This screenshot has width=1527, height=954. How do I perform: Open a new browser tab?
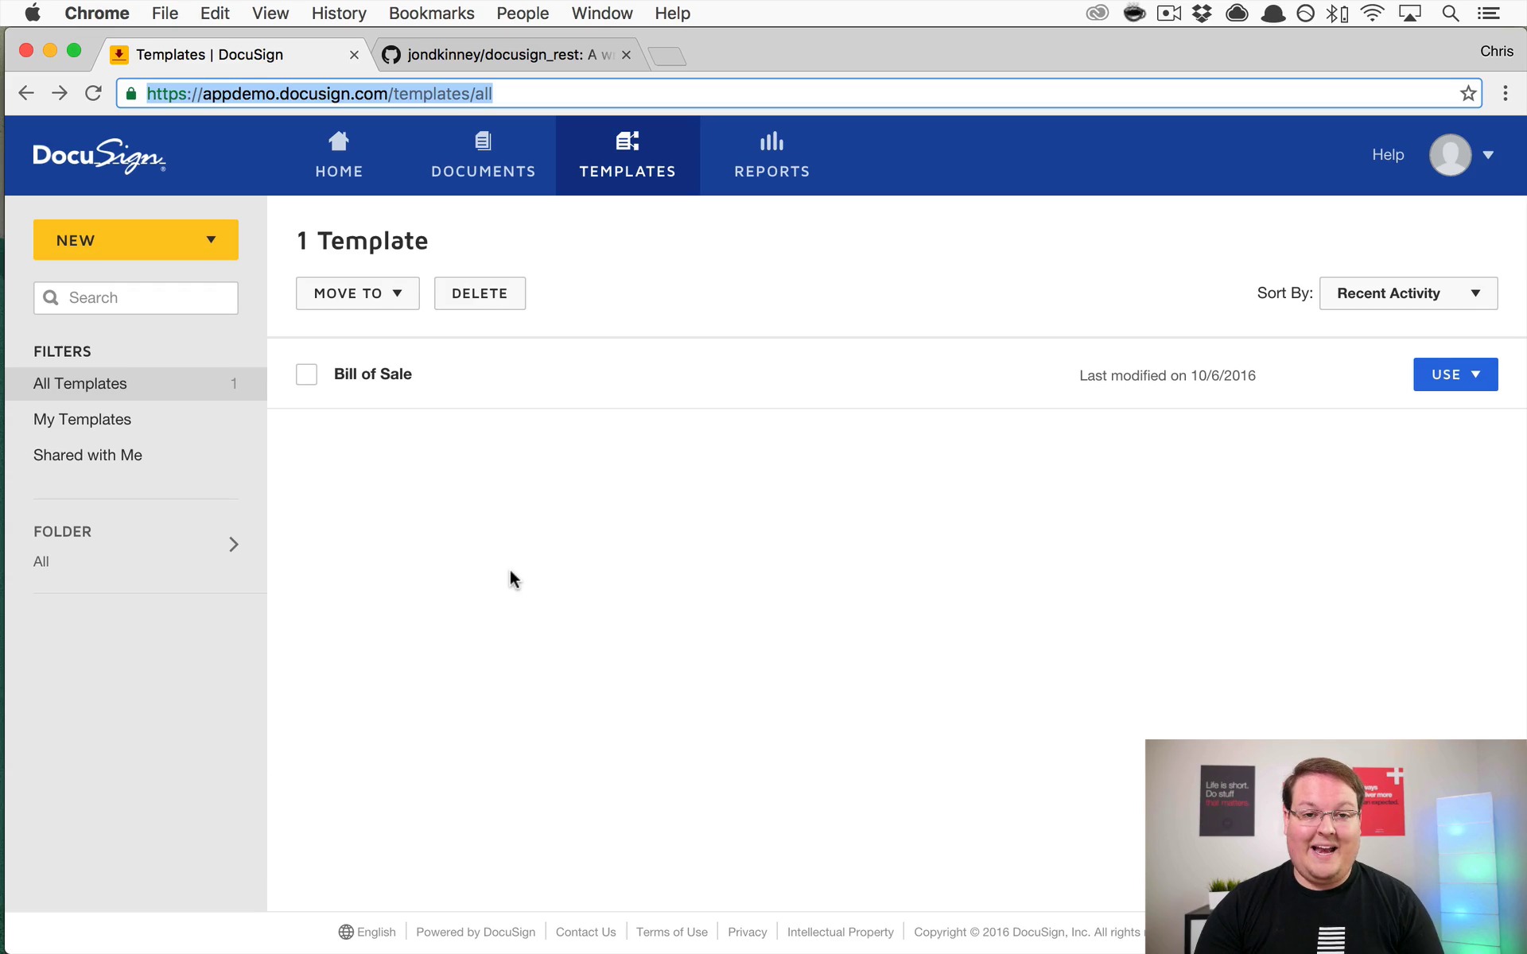[x=666, y=56]
